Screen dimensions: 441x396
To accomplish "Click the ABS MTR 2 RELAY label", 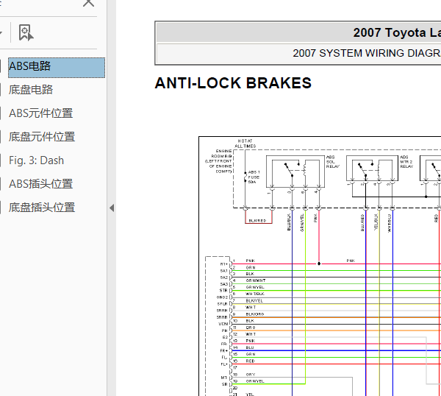I will pyautogui.click(x=406, y=162).
